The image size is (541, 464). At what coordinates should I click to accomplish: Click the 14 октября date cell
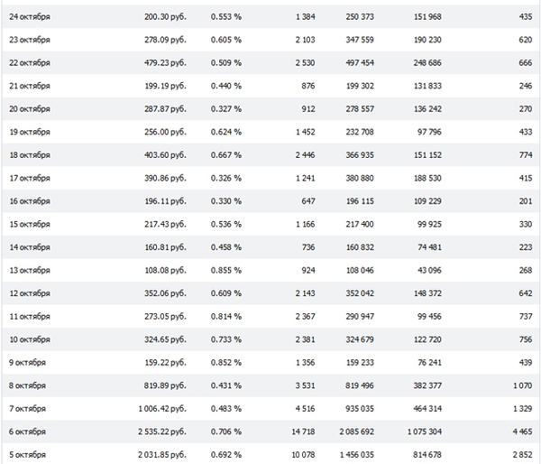[29, 247]
